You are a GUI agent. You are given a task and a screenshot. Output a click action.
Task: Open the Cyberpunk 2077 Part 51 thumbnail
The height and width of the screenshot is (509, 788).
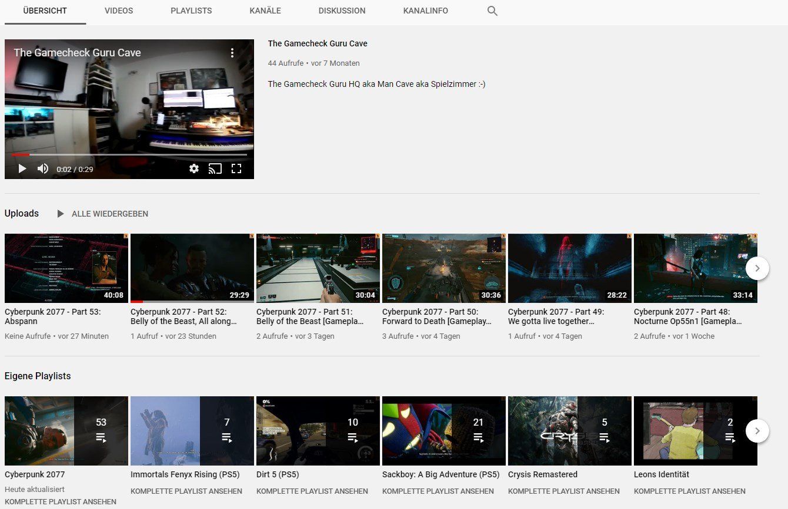318,268
